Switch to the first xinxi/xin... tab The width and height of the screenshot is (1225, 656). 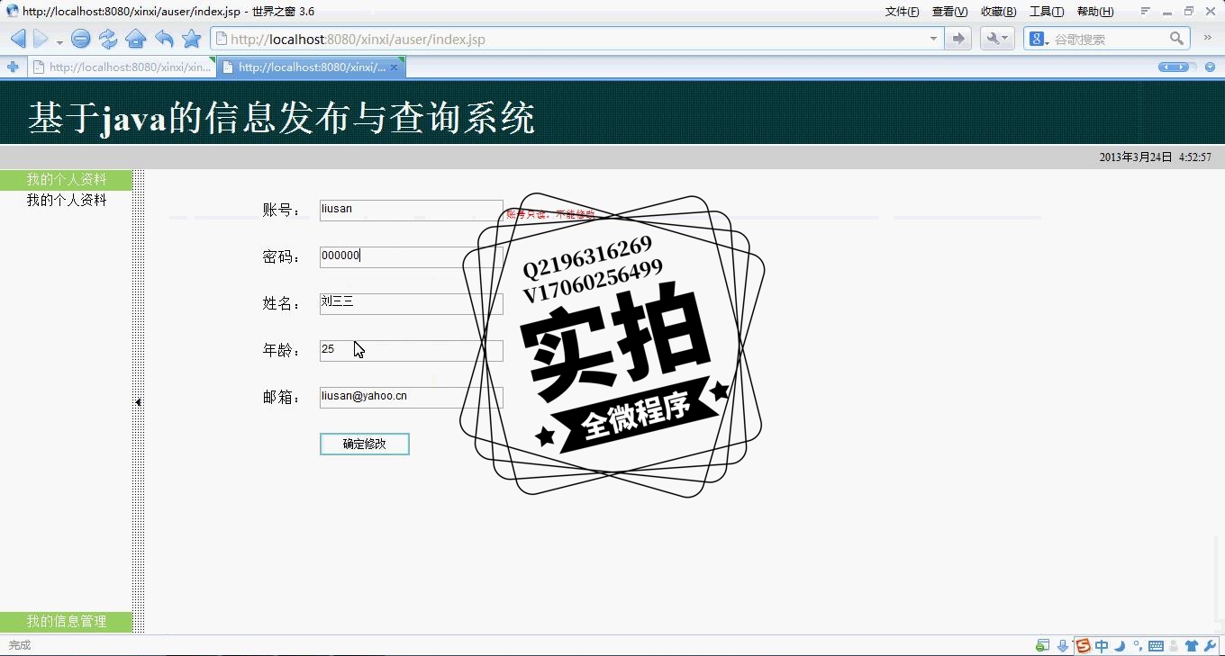[122, 67]
